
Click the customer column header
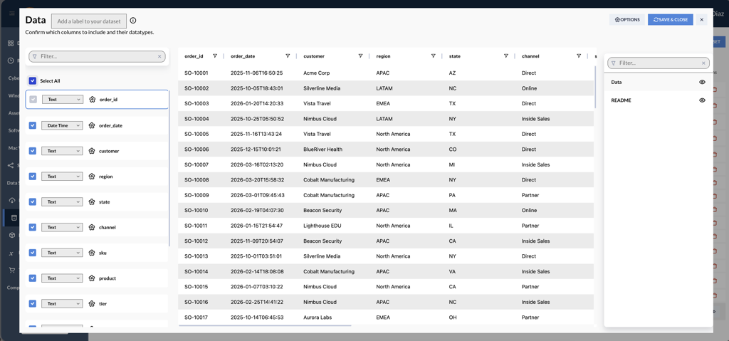click(314, 56)
